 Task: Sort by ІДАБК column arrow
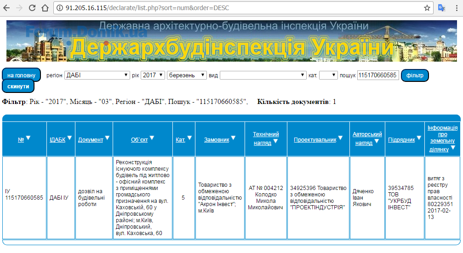click(70, 138)
